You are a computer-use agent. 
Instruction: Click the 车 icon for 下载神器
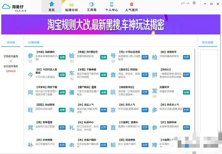click(72, 73)
